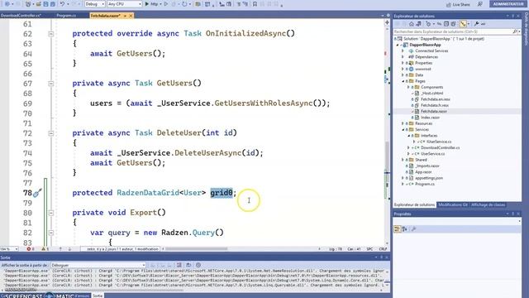Viewport: 529px width, 298px height.
Task: Click Collapse All icon in Solution Explorer
Action: point(446,24)
